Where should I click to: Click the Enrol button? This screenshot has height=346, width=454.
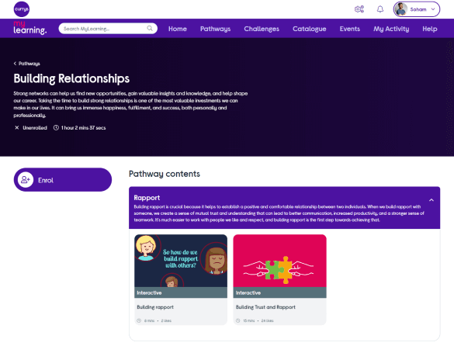point(63,180)
